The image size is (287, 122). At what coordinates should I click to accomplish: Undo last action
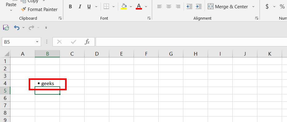point(17,28)
